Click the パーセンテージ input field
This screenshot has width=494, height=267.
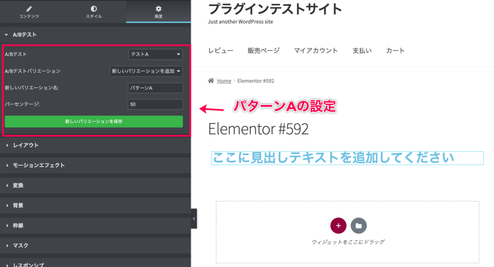pos(155,104)
